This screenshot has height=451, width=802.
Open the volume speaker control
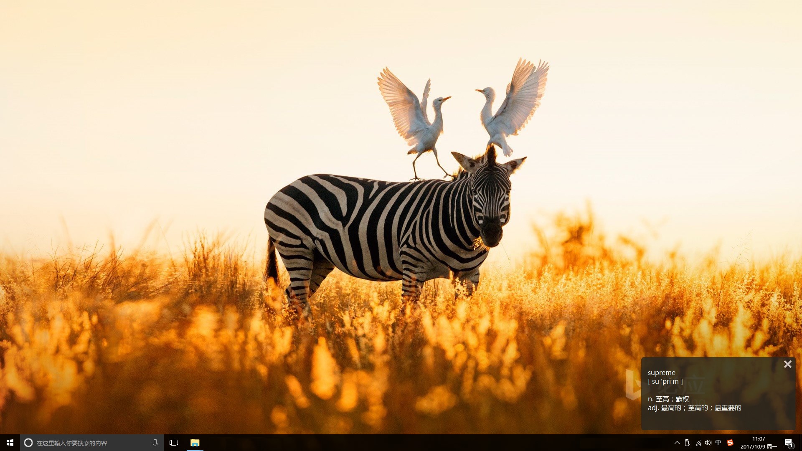pyautogui.click(x=708, y=443)
